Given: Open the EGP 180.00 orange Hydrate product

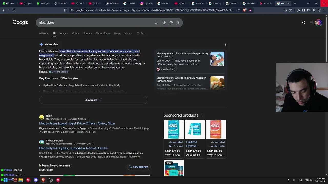Looking at the screenshot, I should tap(216, 139).
